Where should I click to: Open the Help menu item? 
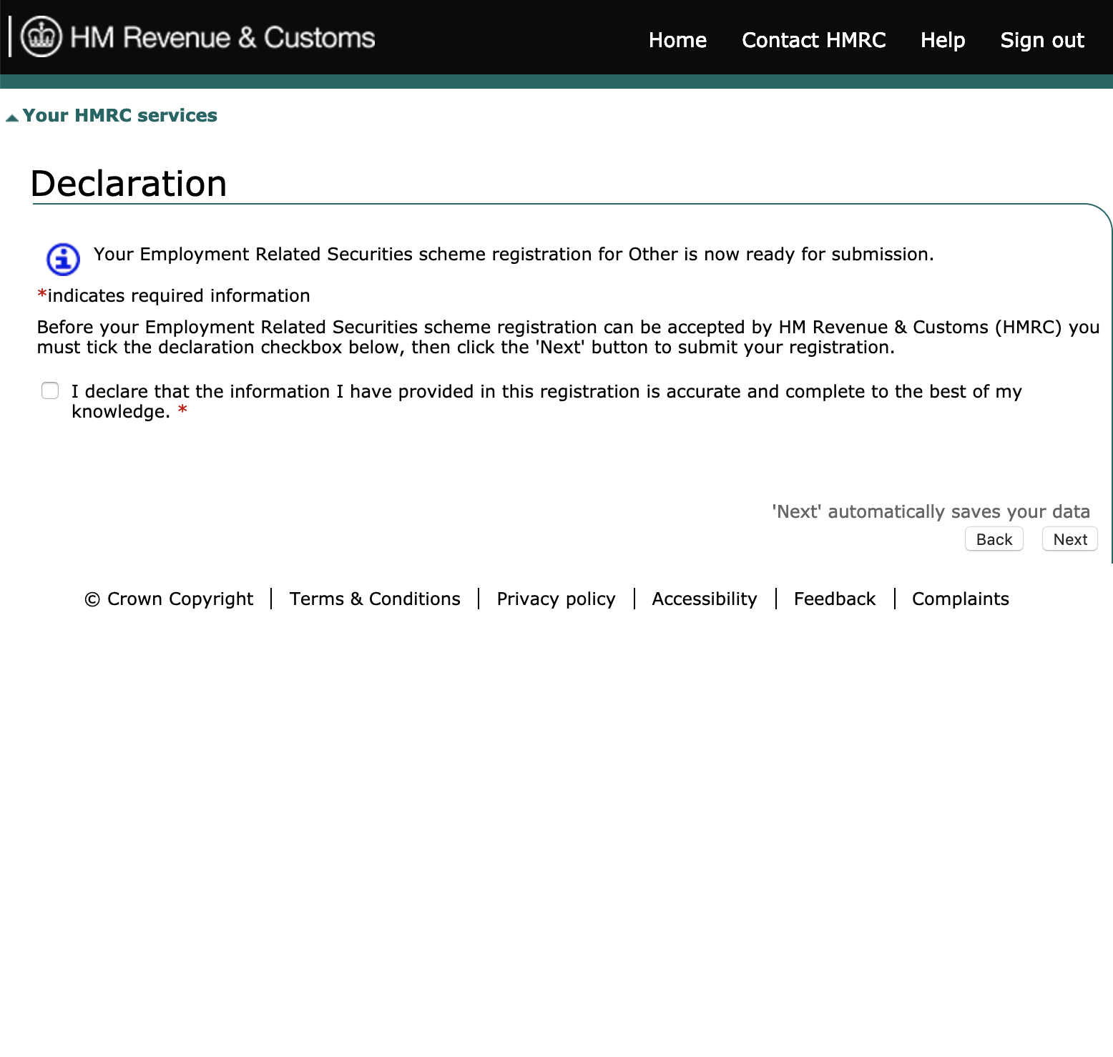943,40
